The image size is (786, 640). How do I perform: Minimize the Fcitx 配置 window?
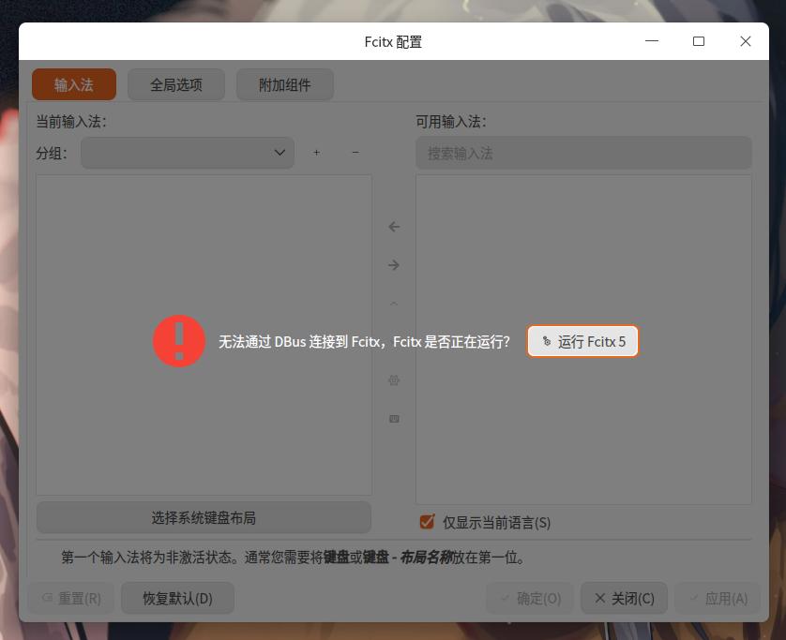652,41
